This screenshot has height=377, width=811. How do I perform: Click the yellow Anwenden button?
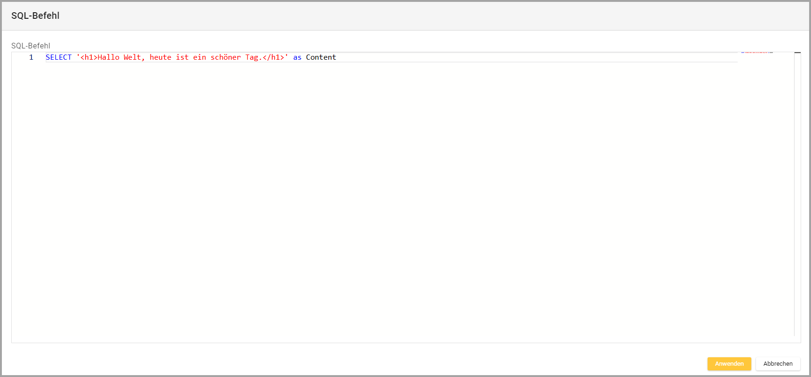coord(729,364)
